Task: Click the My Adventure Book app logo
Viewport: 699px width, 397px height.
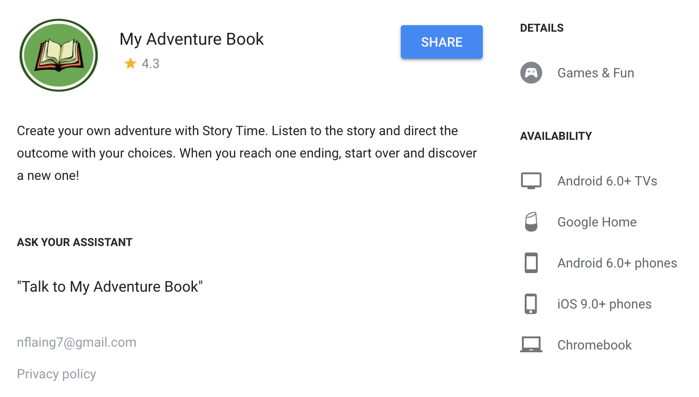Action: click(x=59, y=55)
